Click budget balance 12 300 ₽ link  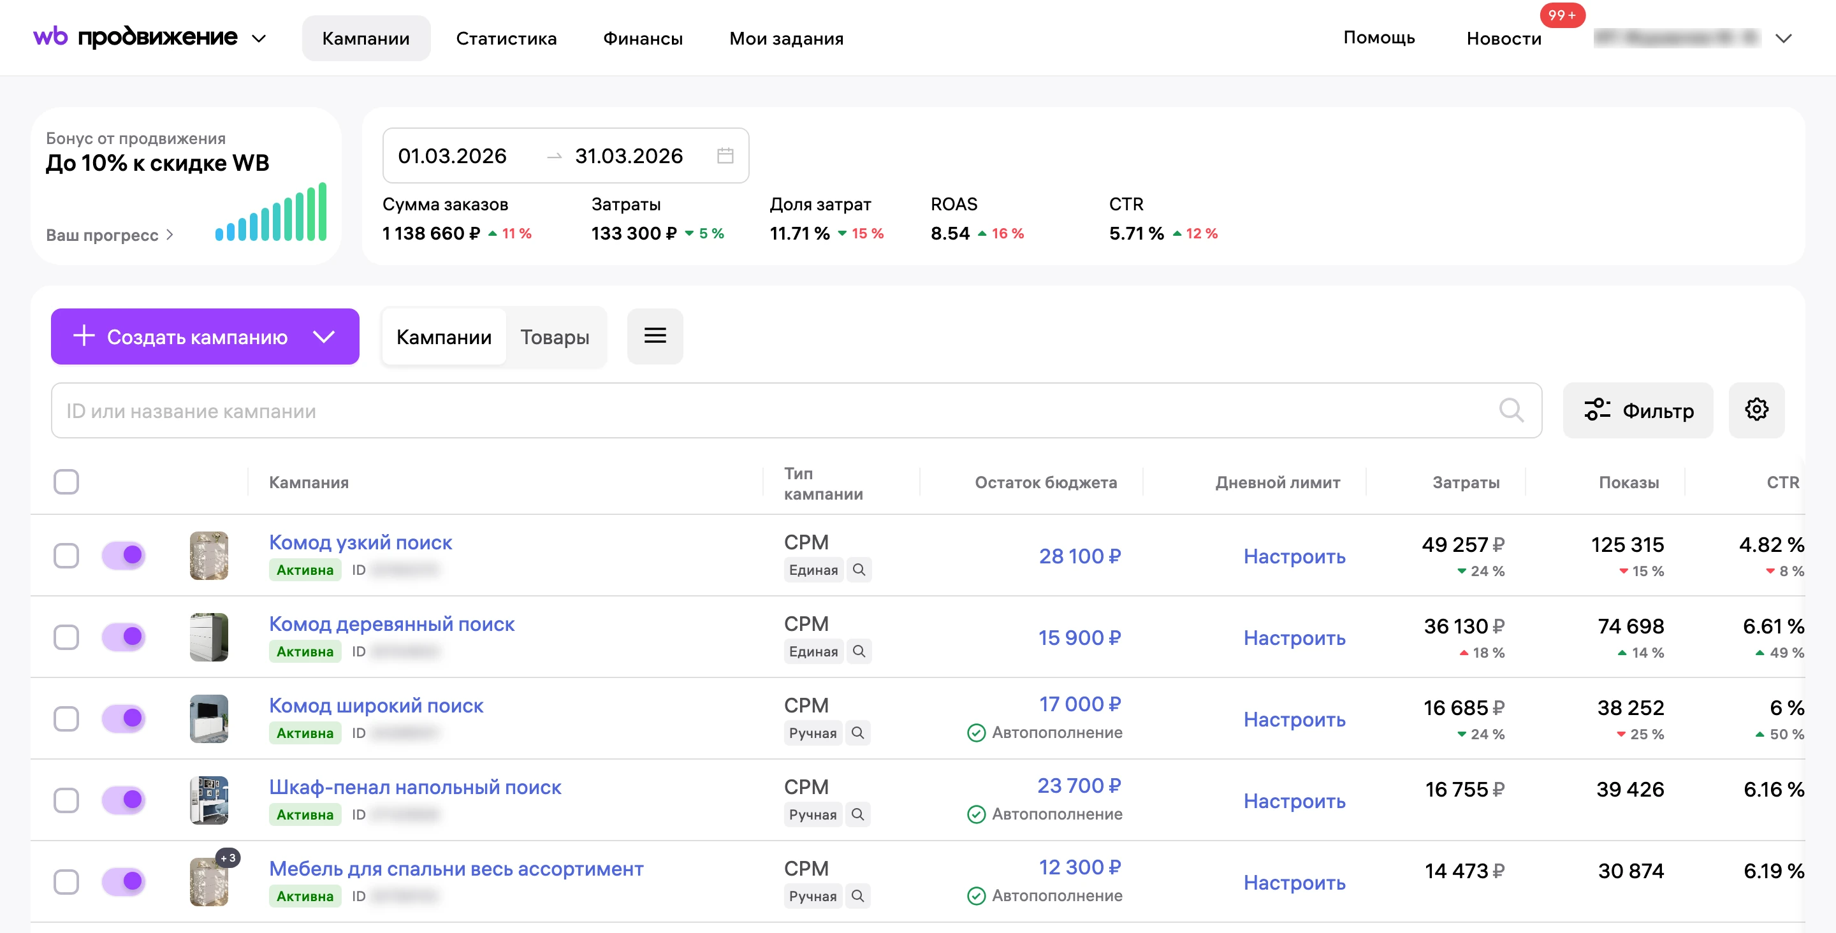coord(1079,867)
